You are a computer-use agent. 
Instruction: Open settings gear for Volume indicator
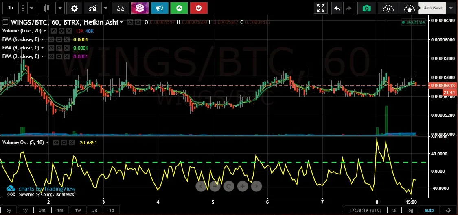click(61, 31)
